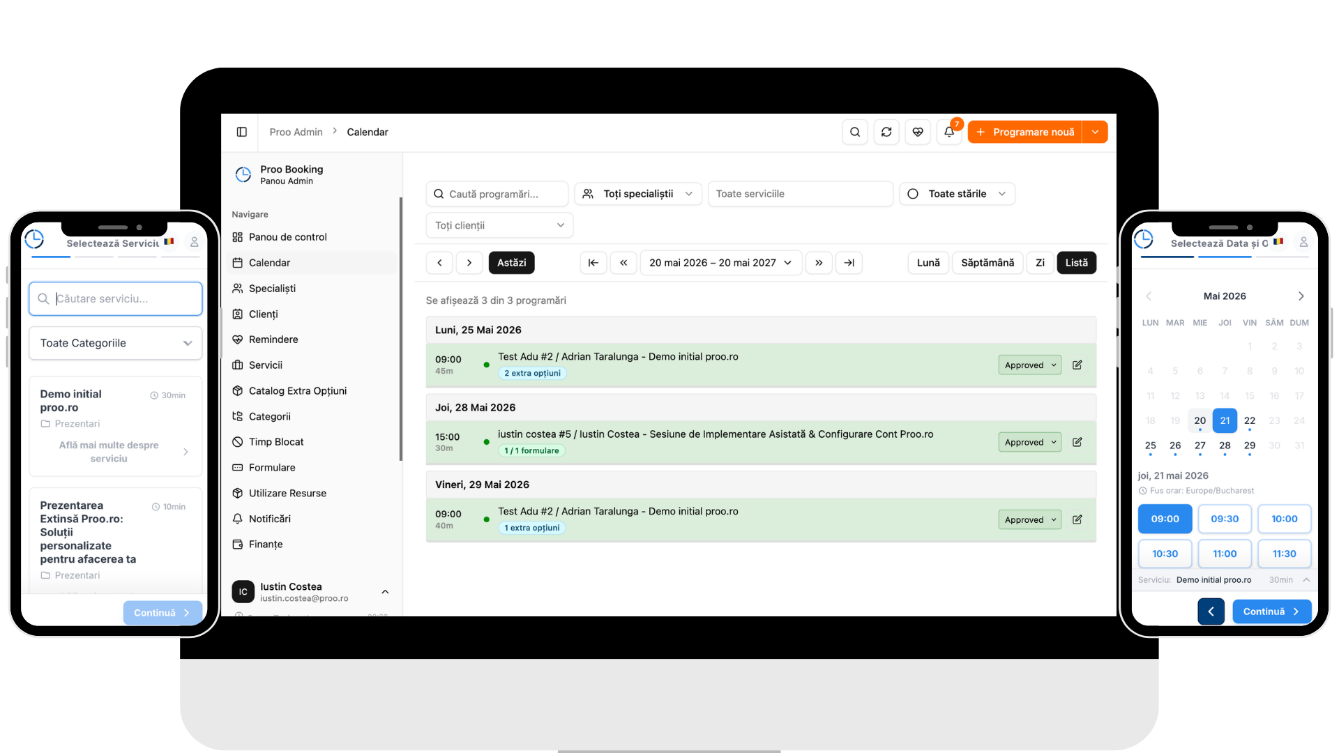The height and width of the screenshot is (753, 1339).
Task: Open Servicii in sidebar
Action: 266,365
